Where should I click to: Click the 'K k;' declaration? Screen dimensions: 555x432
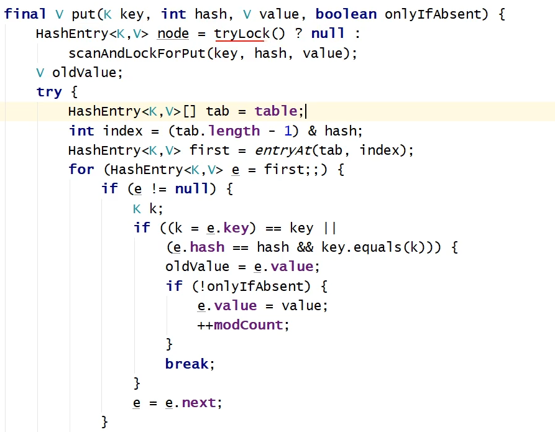(148, 209)
